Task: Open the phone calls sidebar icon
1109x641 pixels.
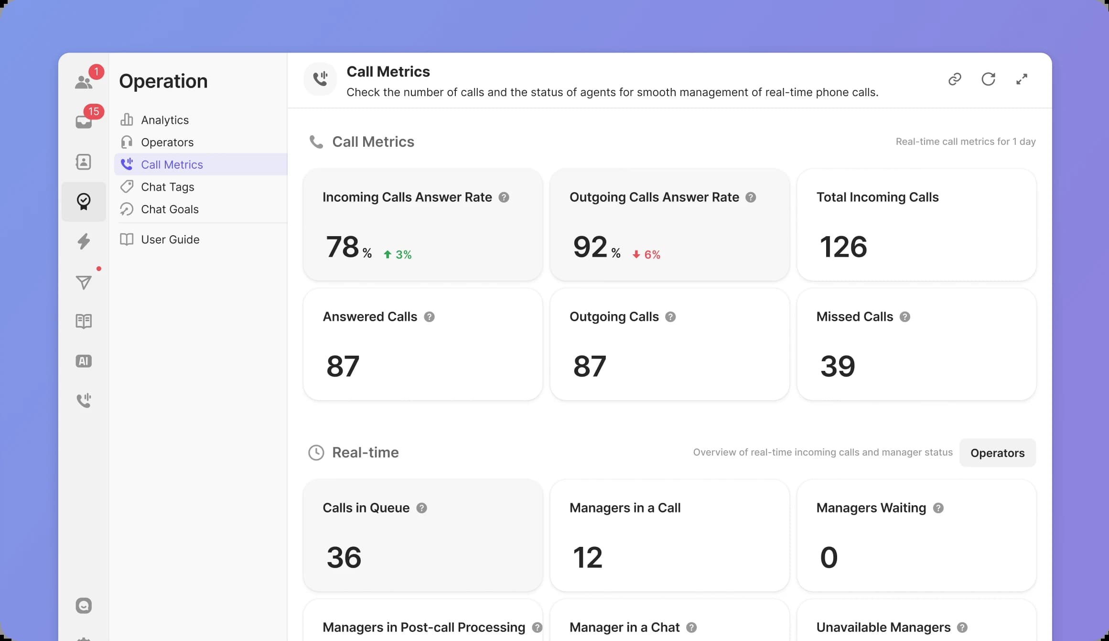Action: (84, 400)
